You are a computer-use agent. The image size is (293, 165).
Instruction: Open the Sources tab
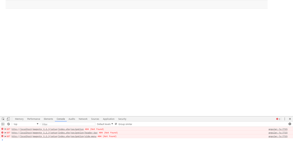[x=95, y=119]
